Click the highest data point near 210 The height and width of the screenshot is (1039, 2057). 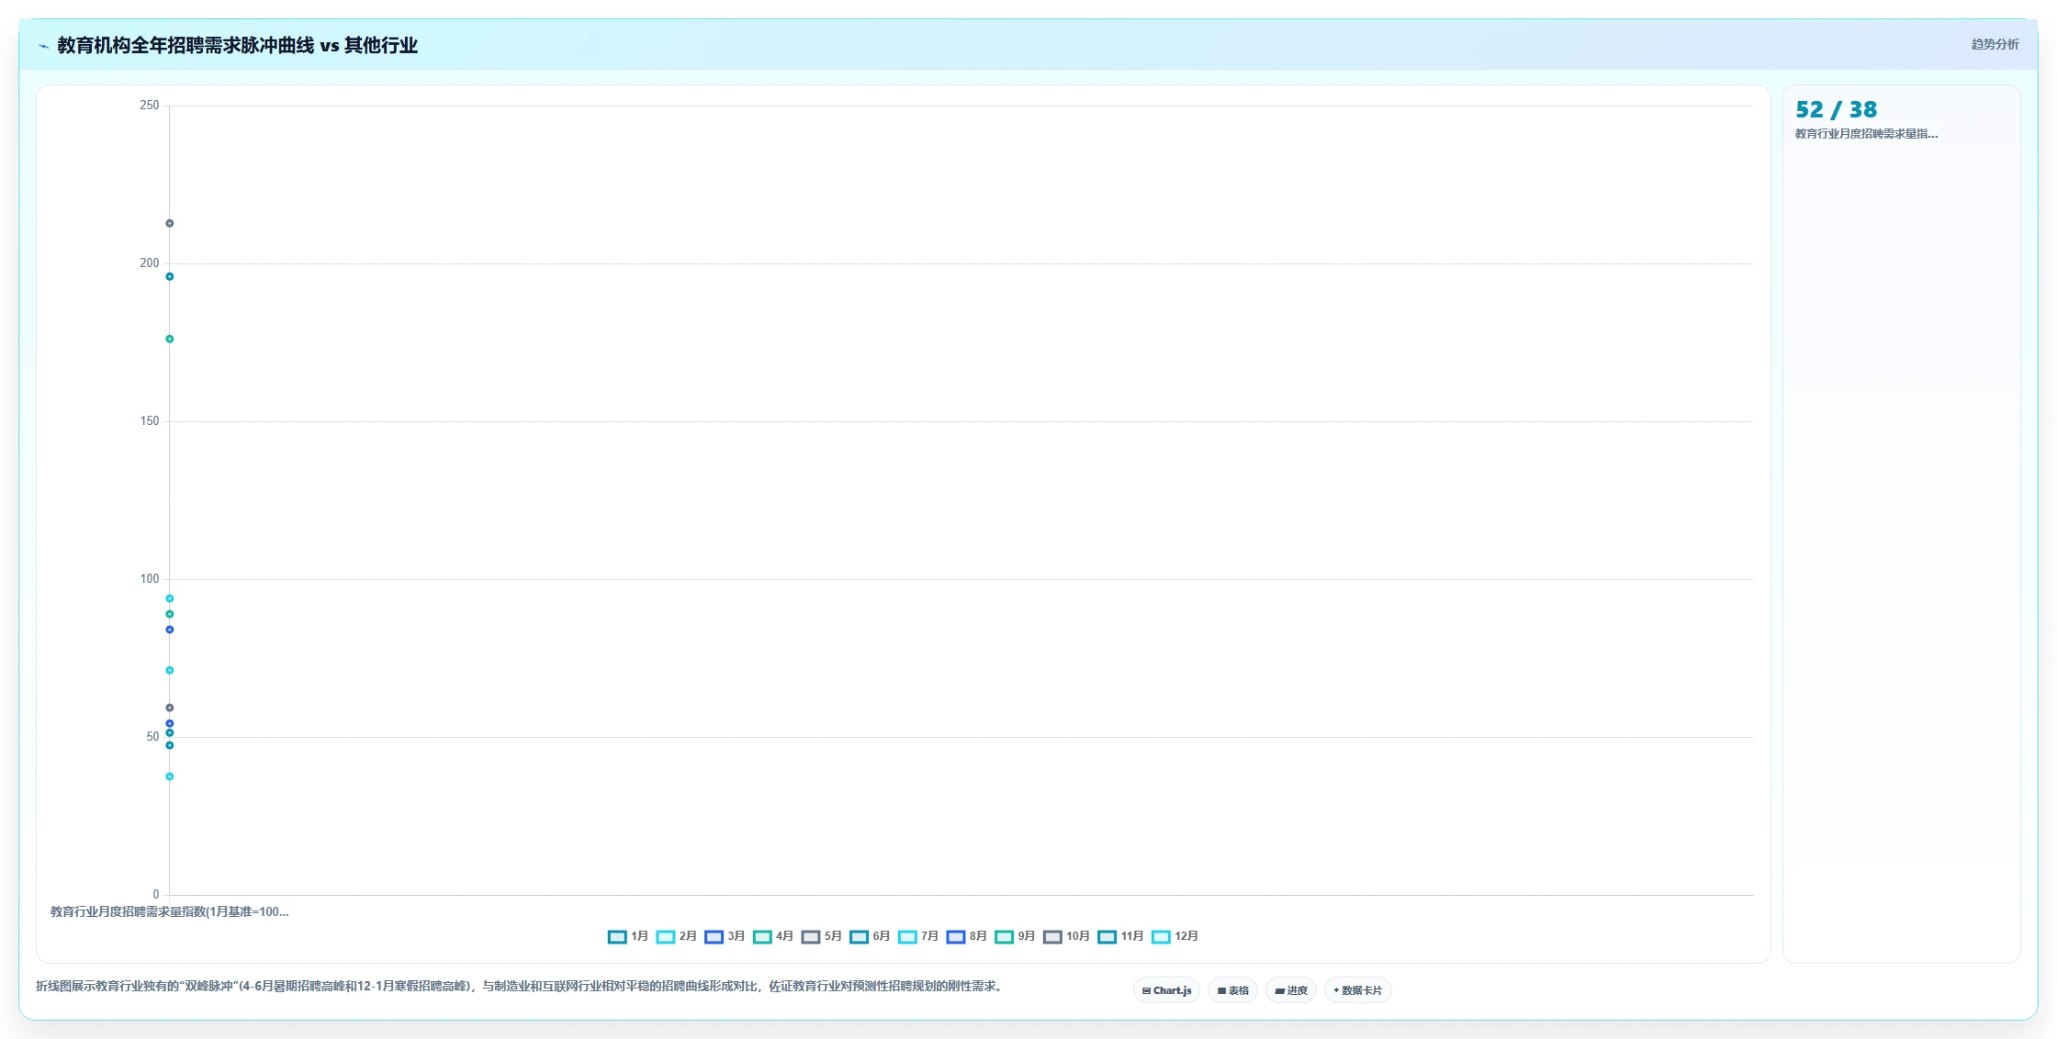pos(169,223)
